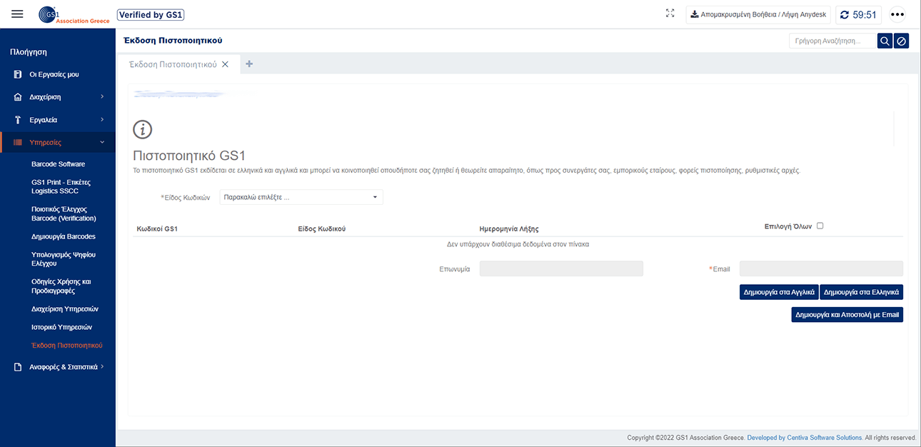Click the Επωνυμία input field

pyautogui.click(x=561, y=268)
